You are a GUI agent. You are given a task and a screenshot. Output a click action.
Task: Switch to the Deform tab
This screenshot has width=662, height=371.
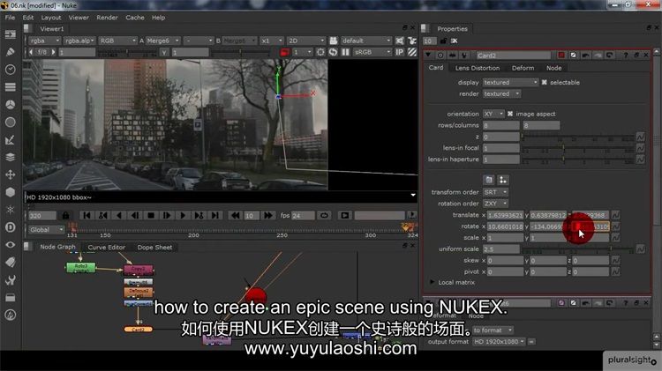[523, 68]
